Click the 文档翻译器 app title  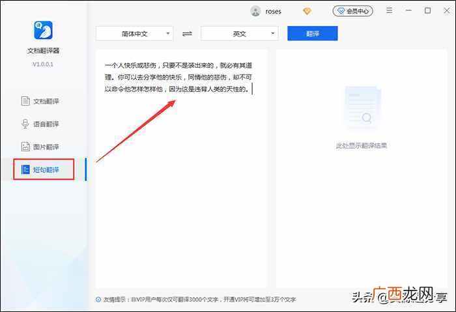(x=43, y=51)
